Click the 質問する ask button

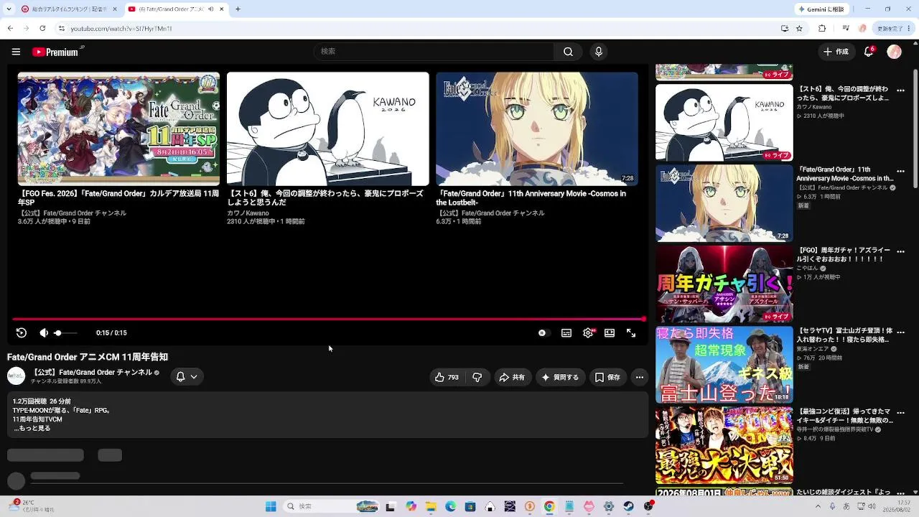click(560, 377)
